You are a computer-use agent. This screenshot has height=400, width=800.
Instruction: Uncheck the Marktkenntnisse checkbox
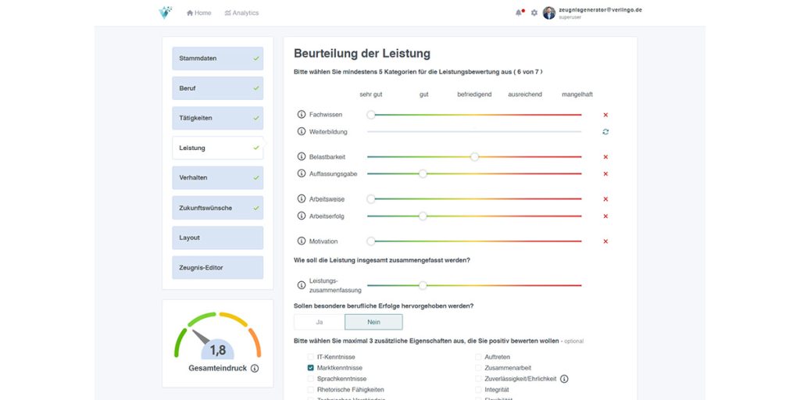[x=311, y=368]
